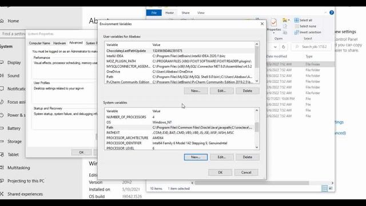The height and width of the screenshot is (206, 366).
Task: Click New under System variables
Action: 196,157
